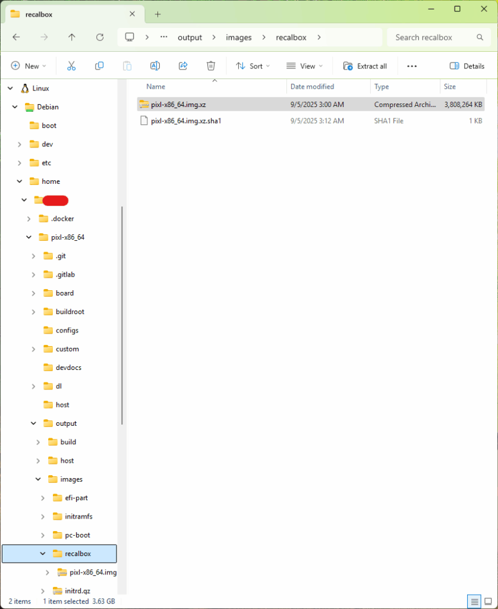Go back with the back arrow
Viewport: 498px width, 609px height.
pyautogui.click(x=16, y=37)
